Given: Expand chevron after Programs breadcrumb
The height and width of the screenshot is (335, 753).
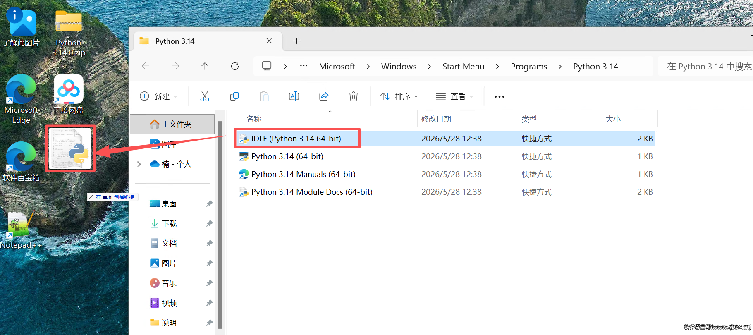Looking at the screenshot, I should tap(560, 67).
